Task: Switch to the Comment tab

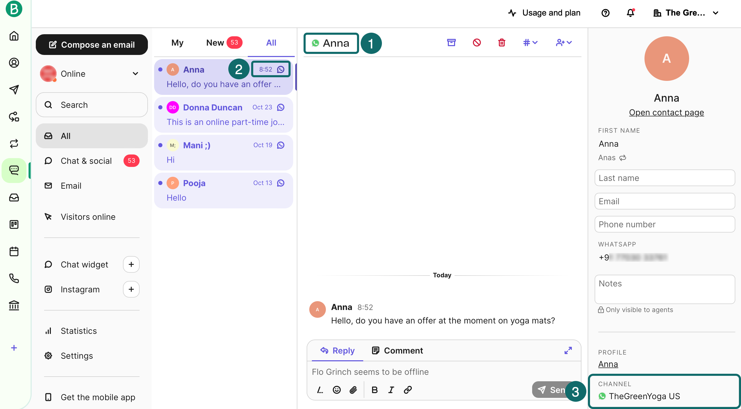Action: point(397,350)
